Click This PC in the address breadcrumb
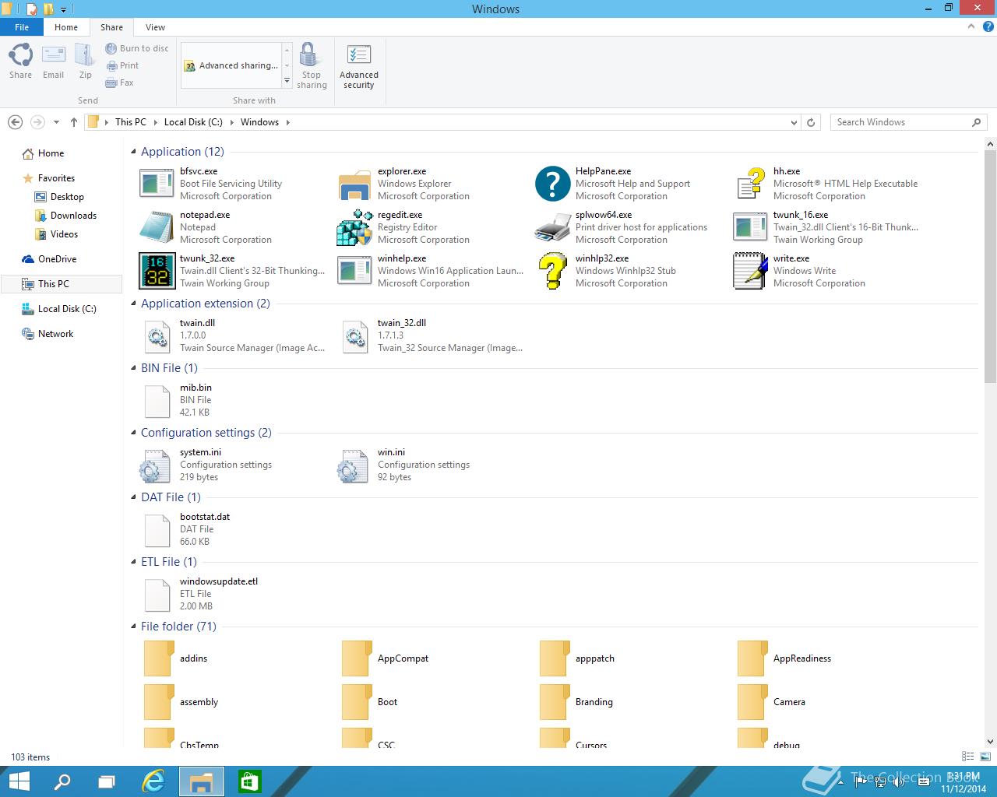The width and height of the screenshot is (997, 797). (130, 122)
